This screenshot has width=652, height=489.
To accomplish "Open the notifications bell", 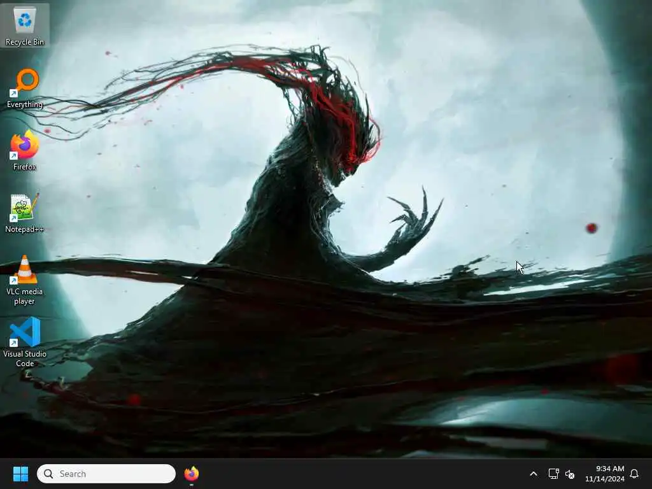I will [x=634, y=474].
